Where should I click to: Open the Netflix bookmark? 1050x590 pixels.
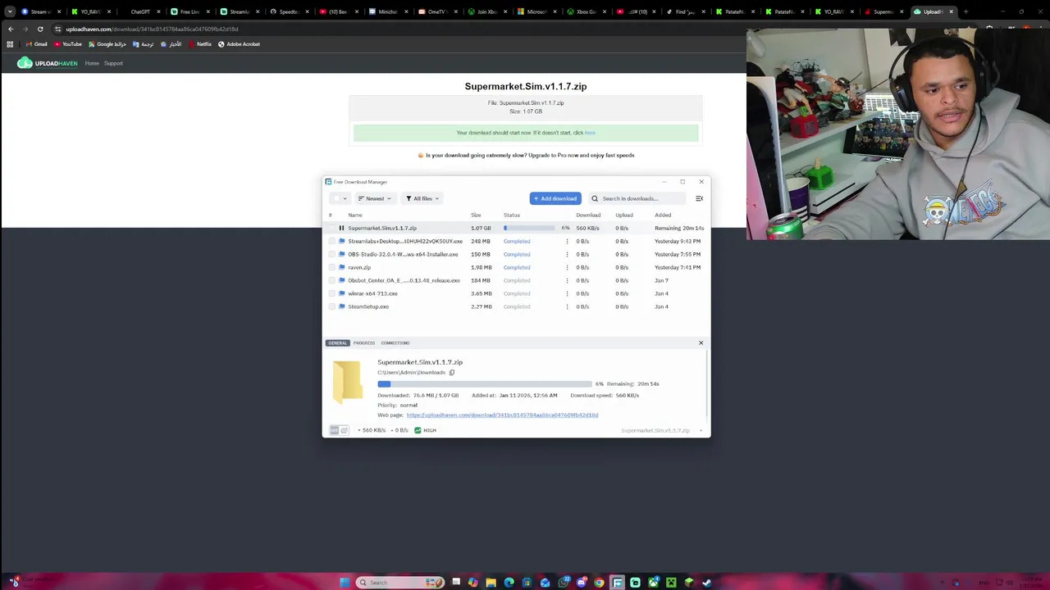click(x=199, y=44)
